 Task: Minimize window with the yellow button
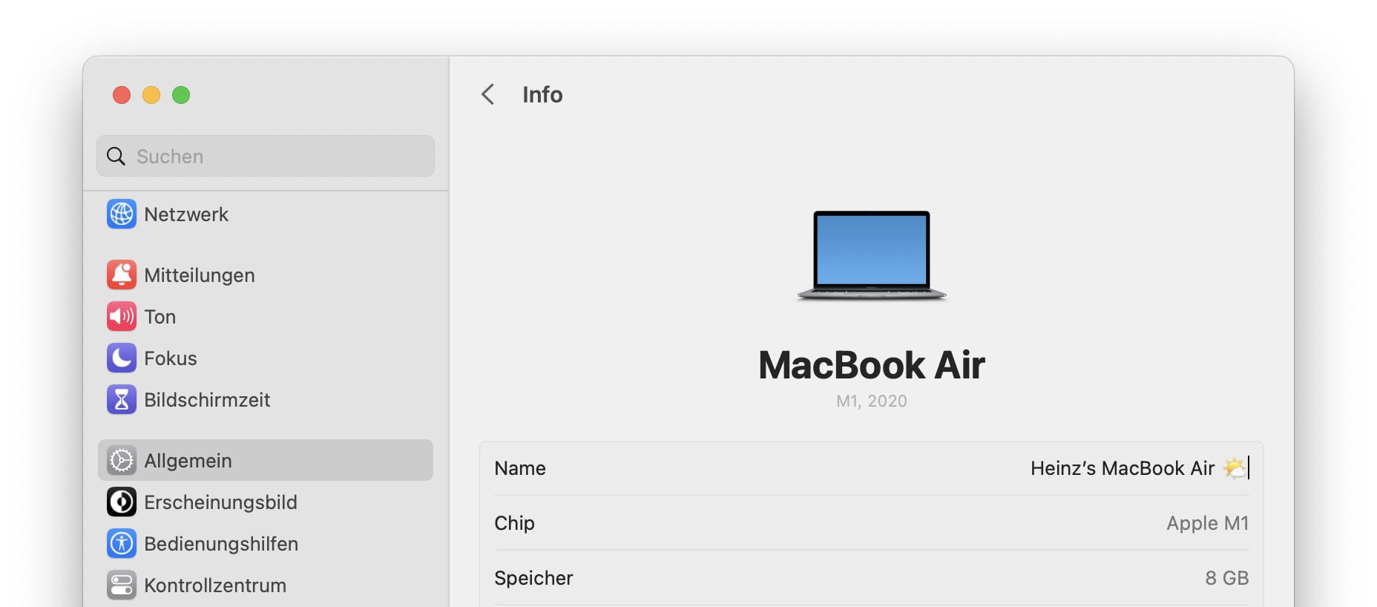coord(151,95)
